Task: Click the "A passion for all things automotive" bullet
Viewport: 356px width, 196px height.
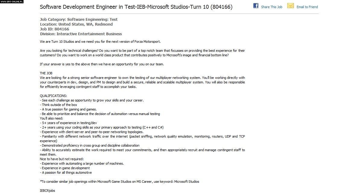Action: 66,173
